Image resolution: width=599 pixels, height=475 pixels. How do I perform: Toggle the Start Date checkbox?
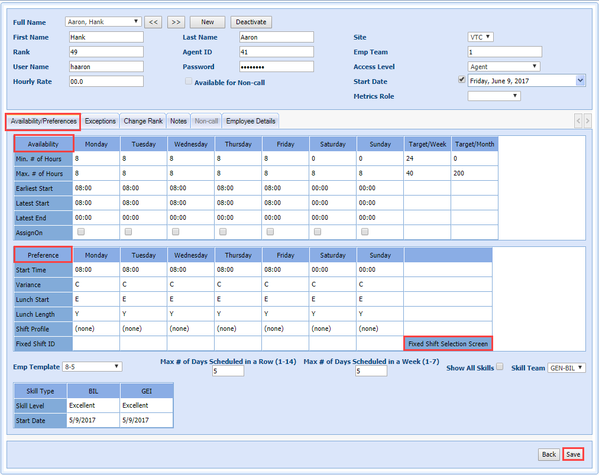tap(462, 80)
